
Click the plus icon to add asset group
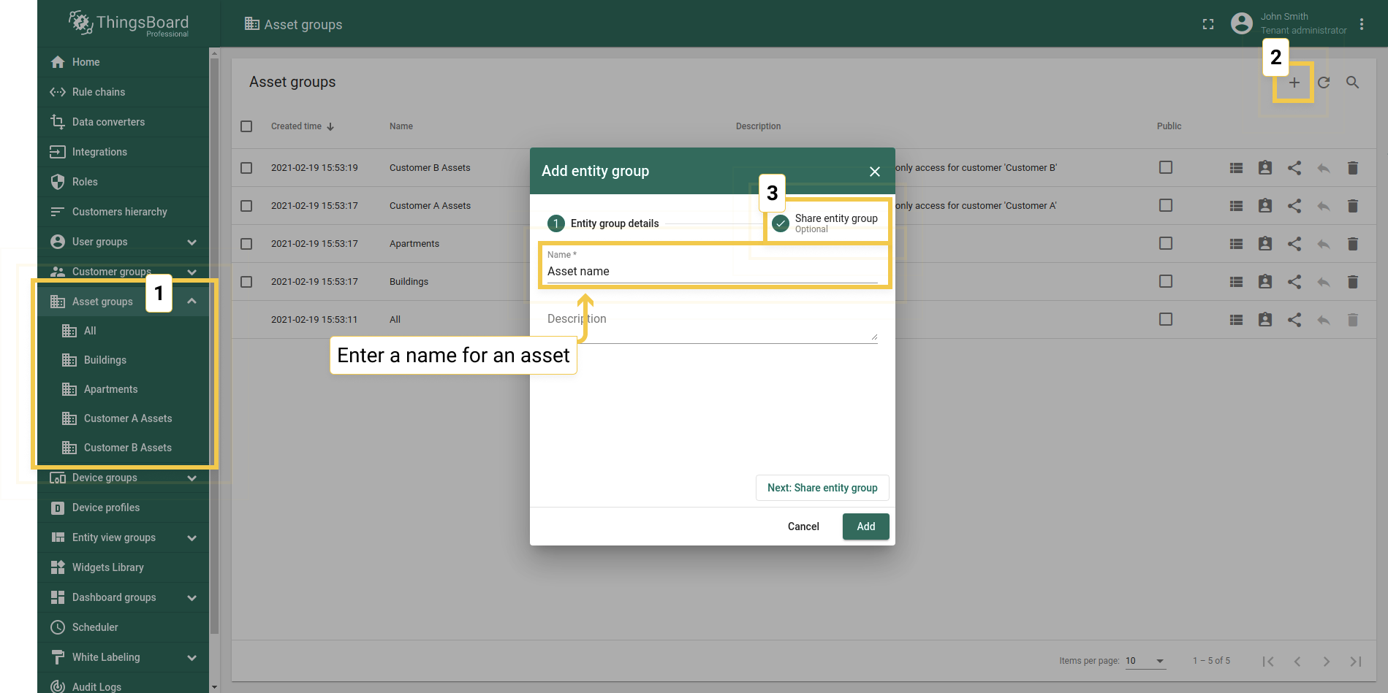pyautogui.click(x=1294, y=83)
